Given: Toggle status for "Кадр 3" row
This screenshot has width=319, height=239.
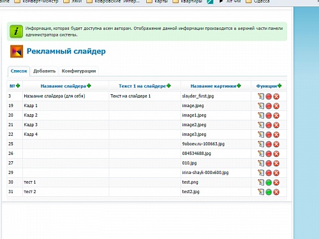Looking at the screenshot, I should (x=269, y=125).
